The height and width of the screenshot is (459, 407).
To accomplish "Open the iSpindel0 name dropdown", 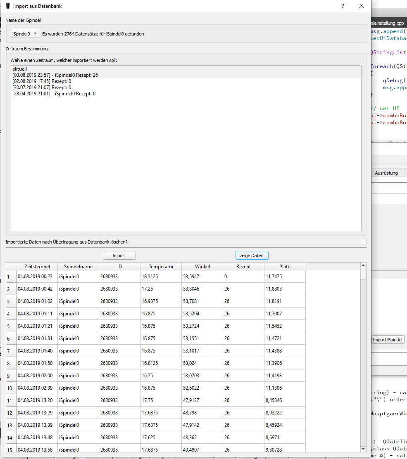I will click(x=25, y=34).
